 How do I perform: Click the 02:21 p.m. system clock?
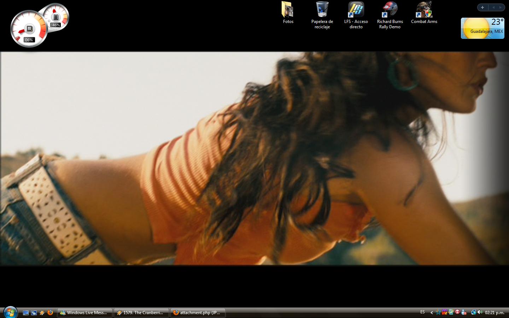(495, 313)
